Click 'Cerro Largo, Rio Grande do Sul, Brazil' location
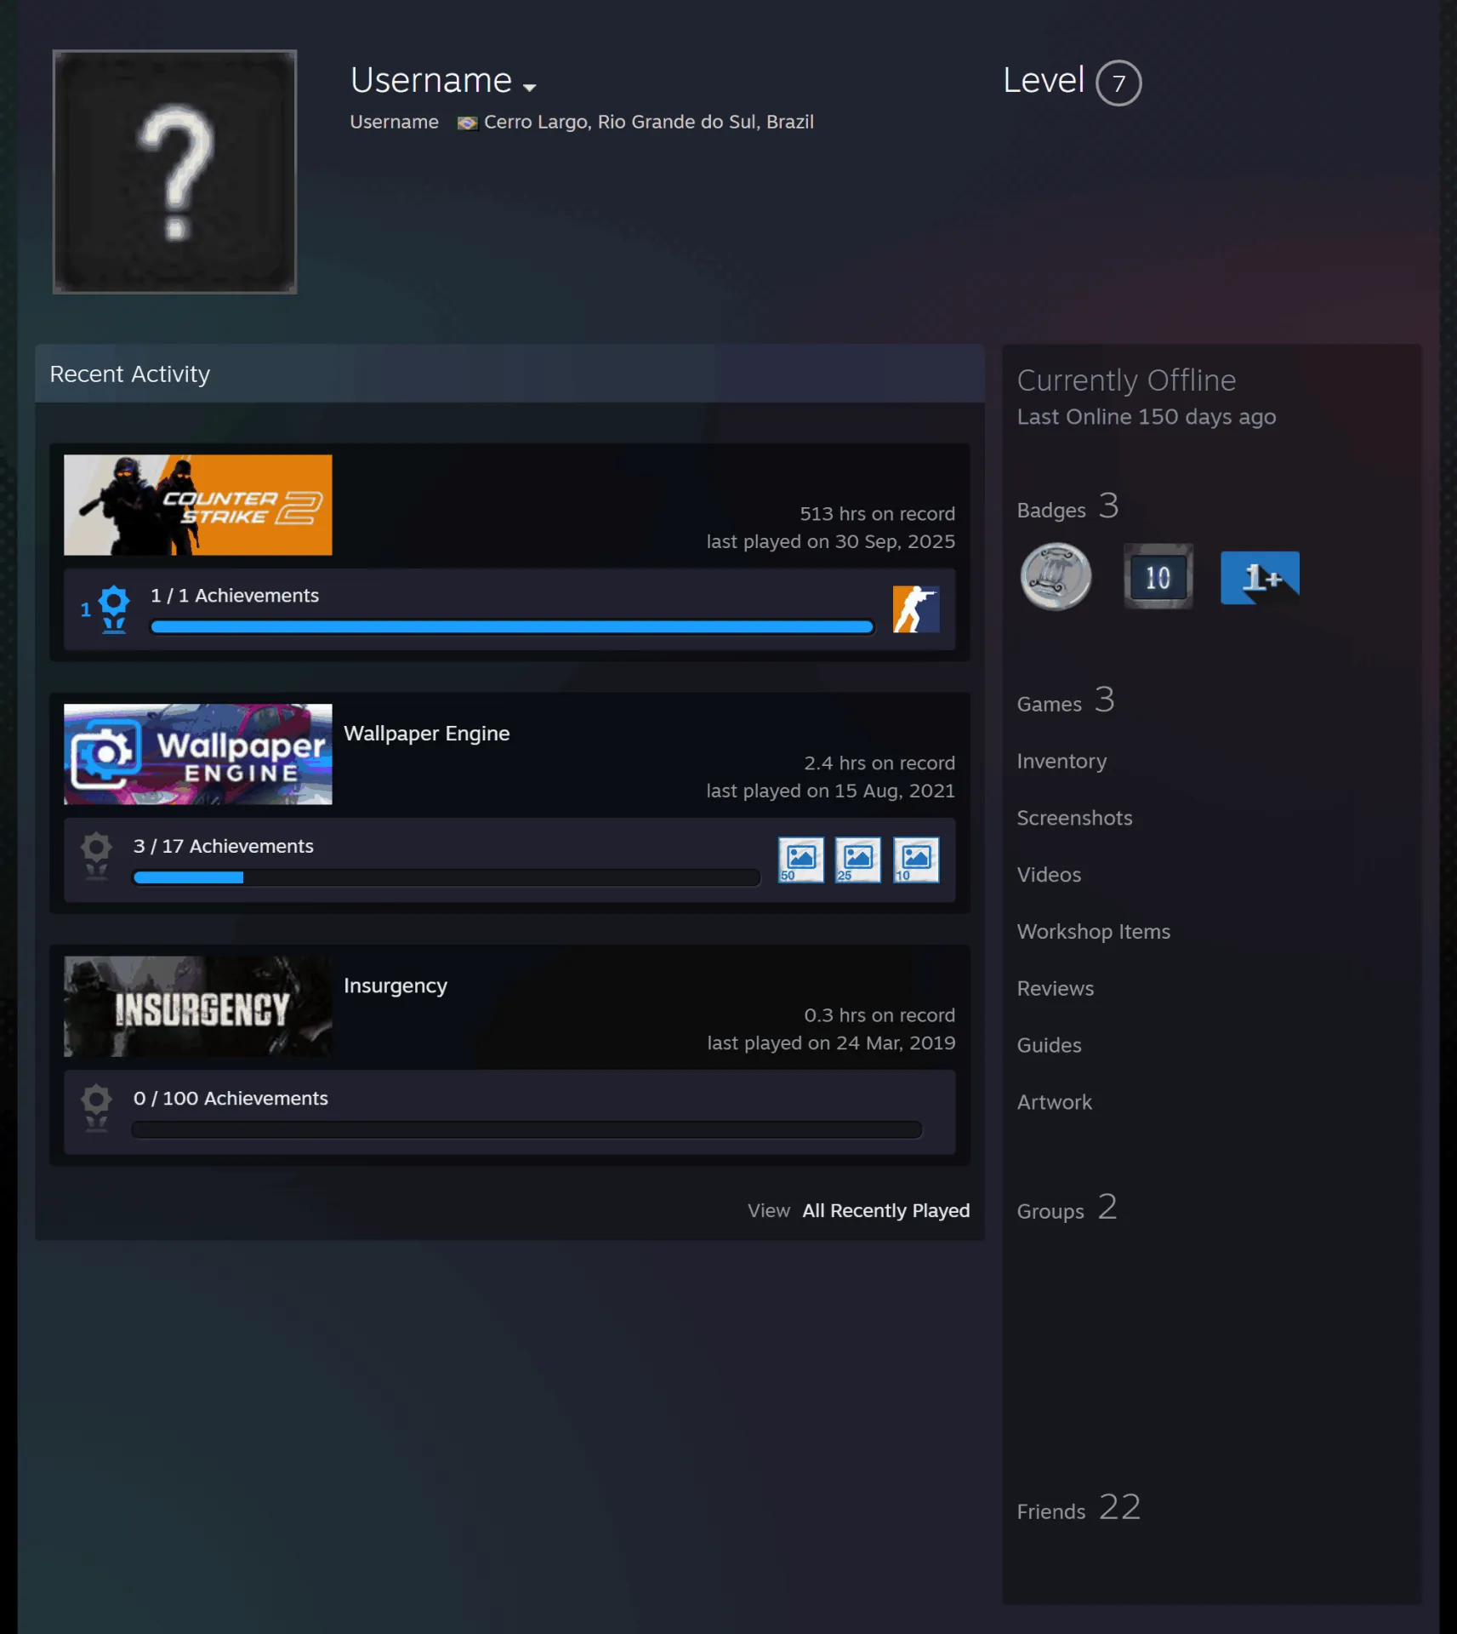The image size is (1457, 1634). (648, 123)
